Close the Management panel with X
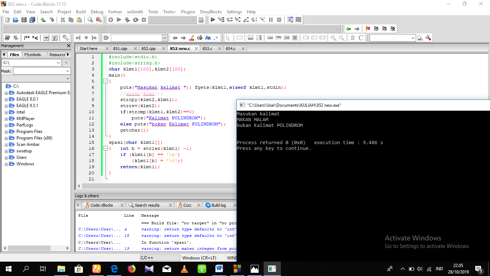 tap(69, 46)
